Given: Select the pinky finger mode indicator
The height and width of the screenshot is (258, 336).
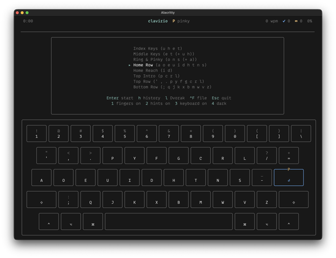Looking at the screenshot, I should 181,21.
